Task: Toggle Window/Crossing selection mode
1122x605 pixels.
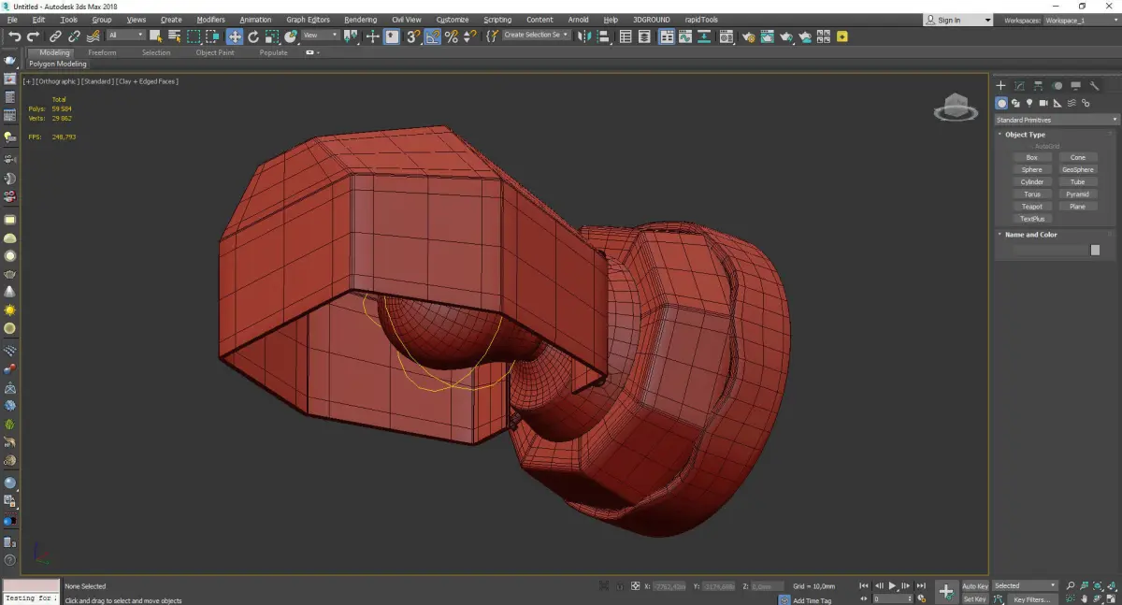Action: [213, 36]
